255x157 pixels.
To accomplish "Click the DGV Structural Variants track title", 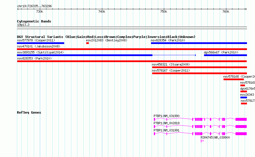I will pyautogui.click(x=106, y=37).
